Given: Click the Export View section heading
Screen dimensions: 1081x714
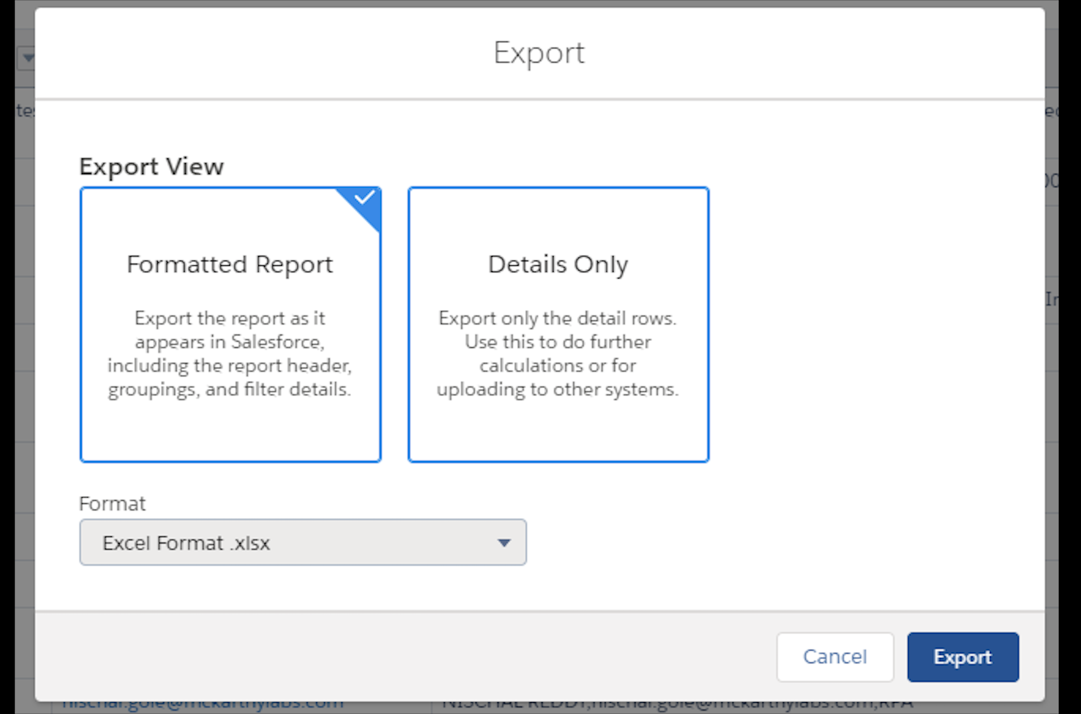Looking at the screenshot, I should (x=151, y=166).
